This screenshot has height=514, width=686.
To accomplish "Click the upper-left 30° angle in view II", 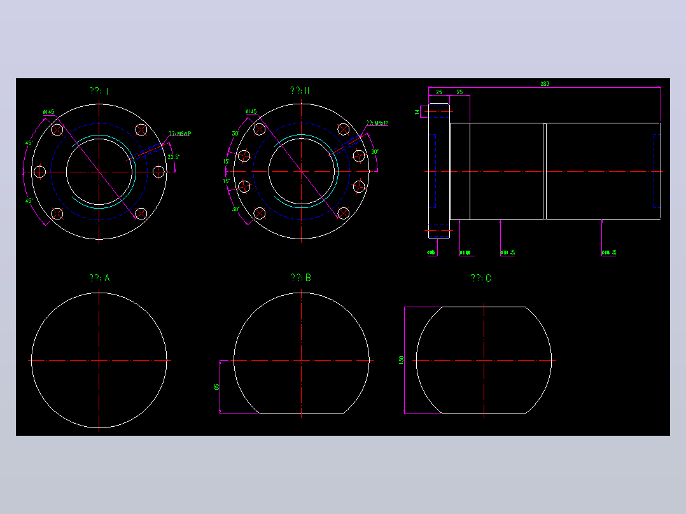I will [x=236, y=134].
